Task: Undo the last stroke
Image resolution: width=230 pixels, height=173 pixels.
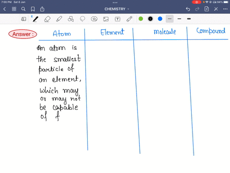Action: pyautogui.click(x=188, y=9)
